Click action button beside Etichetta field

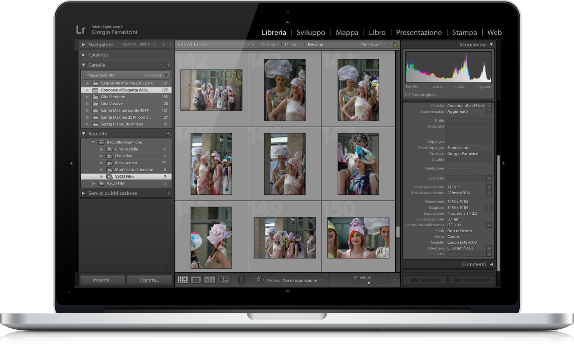[x=489, y=178]
